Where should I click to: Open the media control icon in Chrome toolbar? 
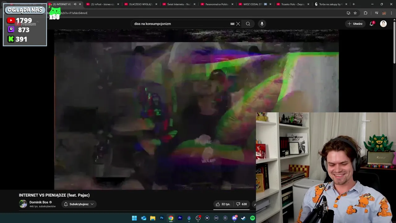(x=376, y=13)
